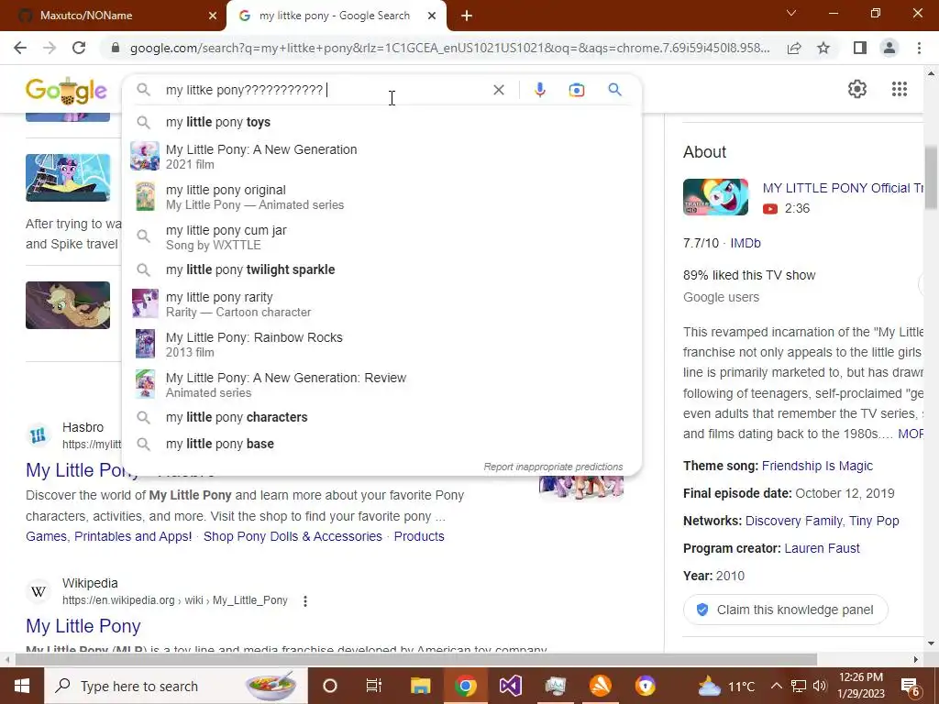Click the Applejack episode thumbnail
The image size is (939, 704).
(x=68, y=304)
